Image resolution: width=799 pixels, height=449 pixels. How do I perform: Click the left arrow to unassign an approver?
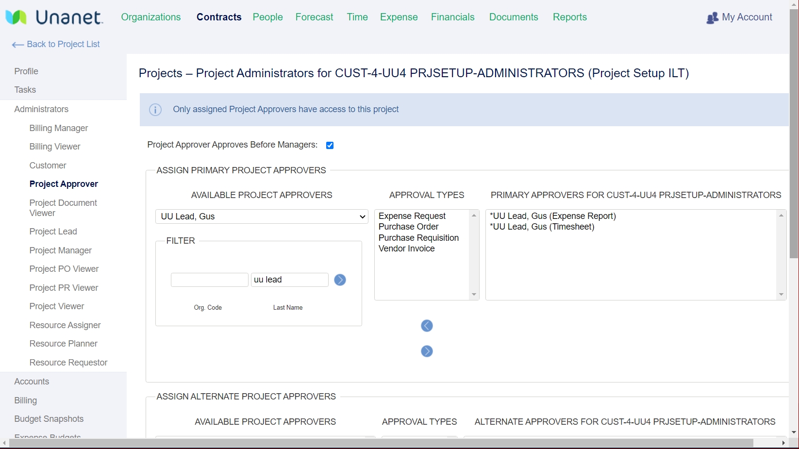426,325
